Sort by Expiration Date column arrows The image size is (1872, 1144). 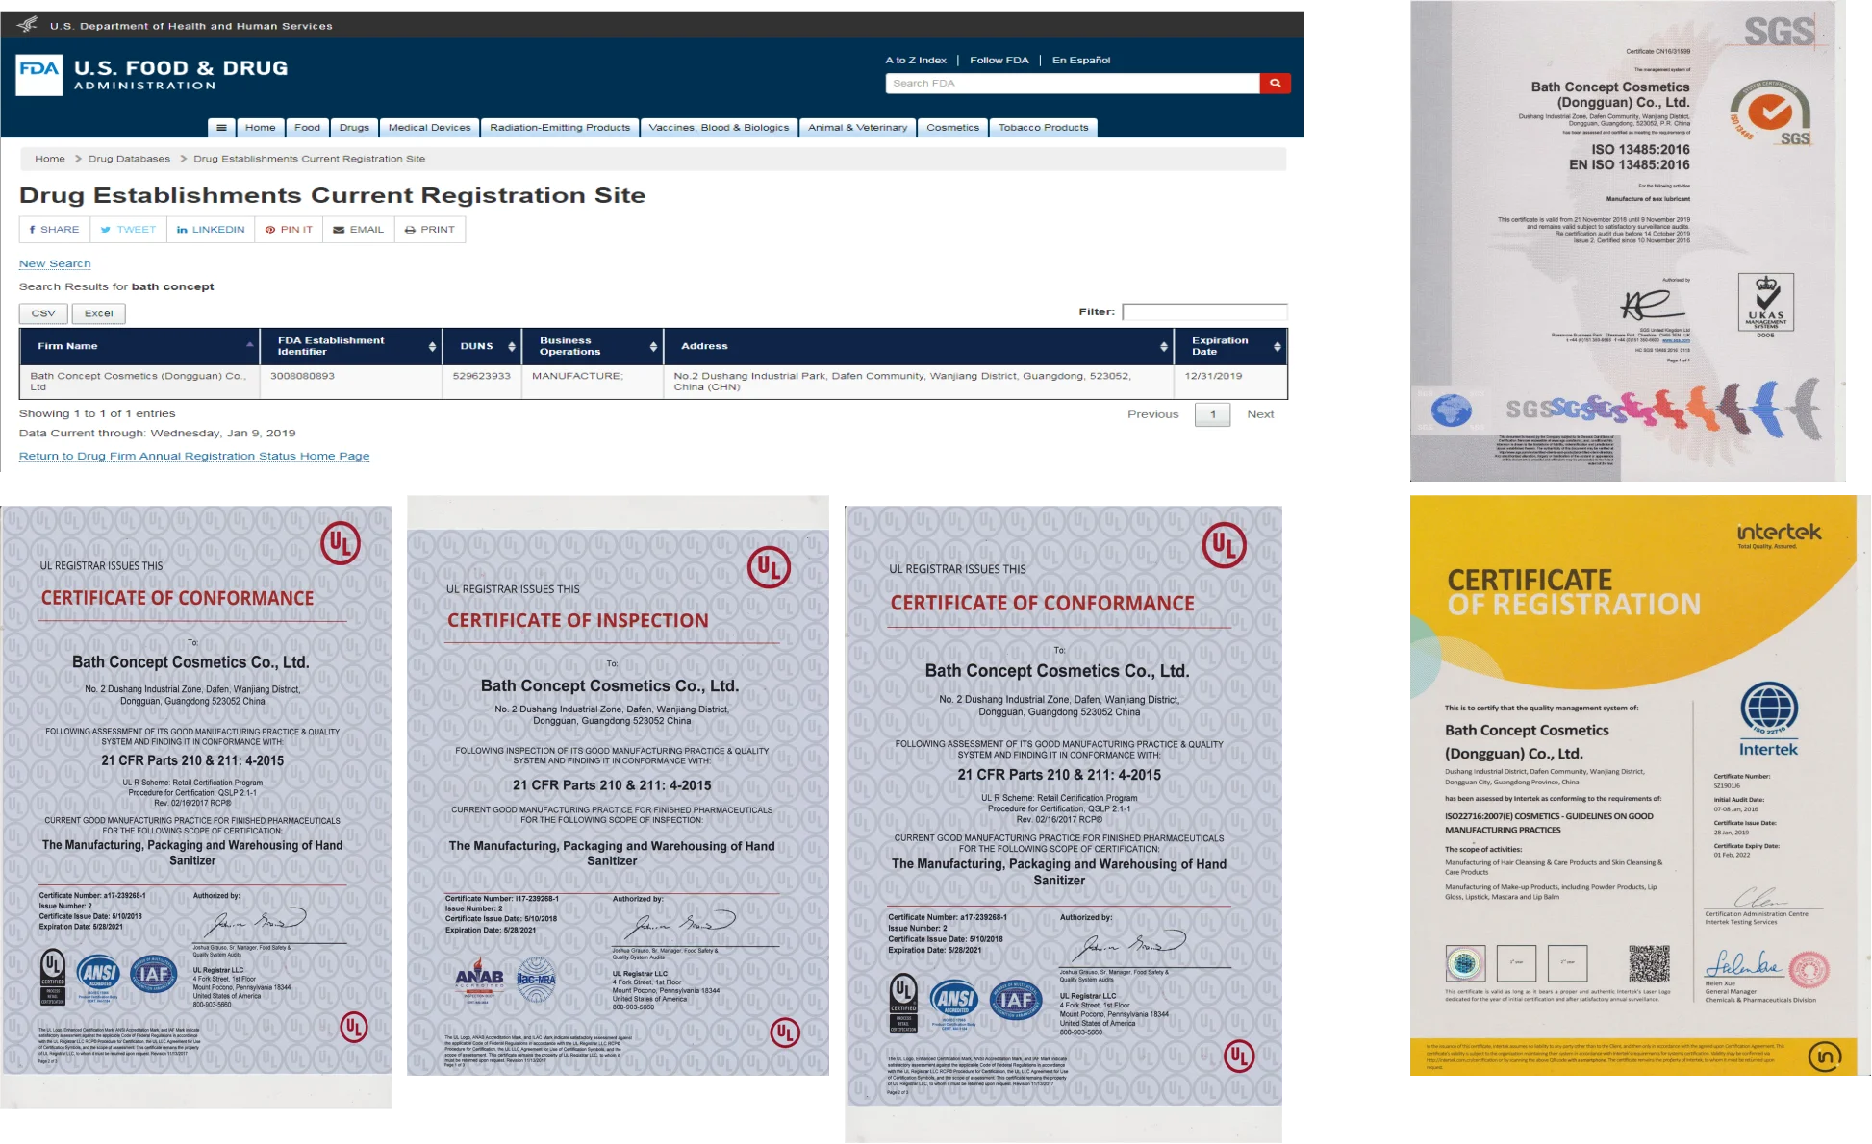point(1277,346)
